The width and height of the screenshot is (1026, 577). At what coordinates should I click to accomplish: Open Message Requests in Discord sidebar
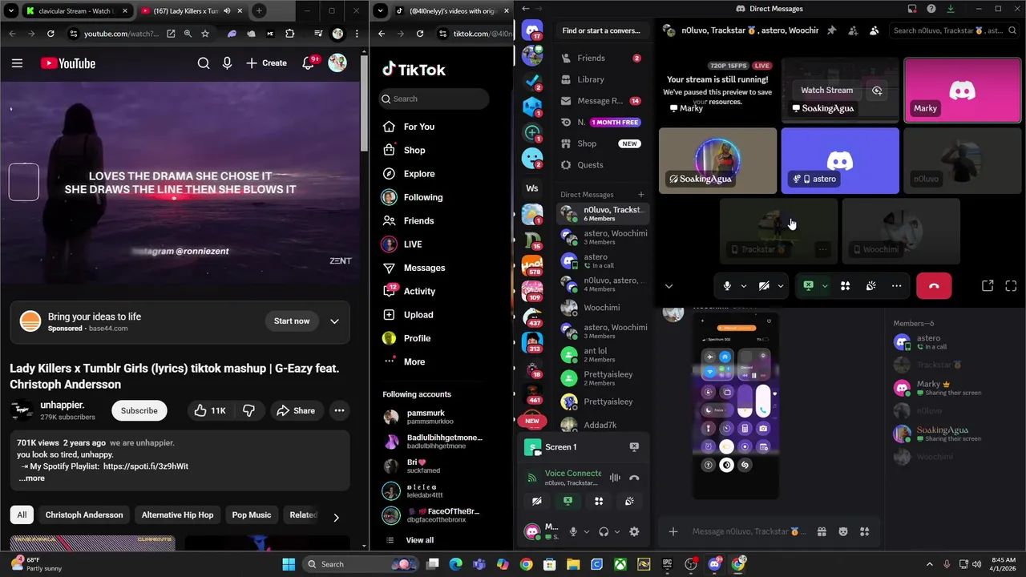coord(602,101)
